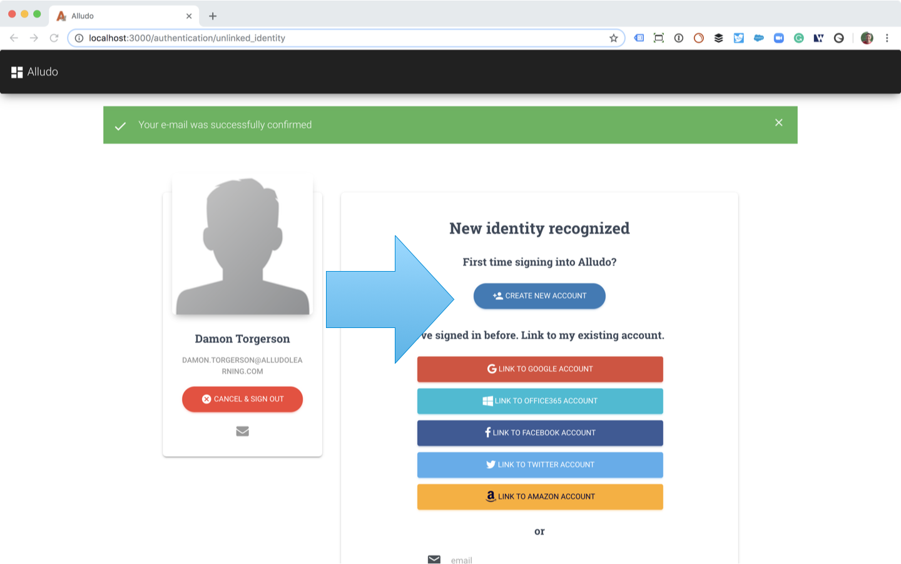This screenshot has height=564, width=901.
Task: Click the name 'Damon Torgerson'
Action: coord(242,339)
